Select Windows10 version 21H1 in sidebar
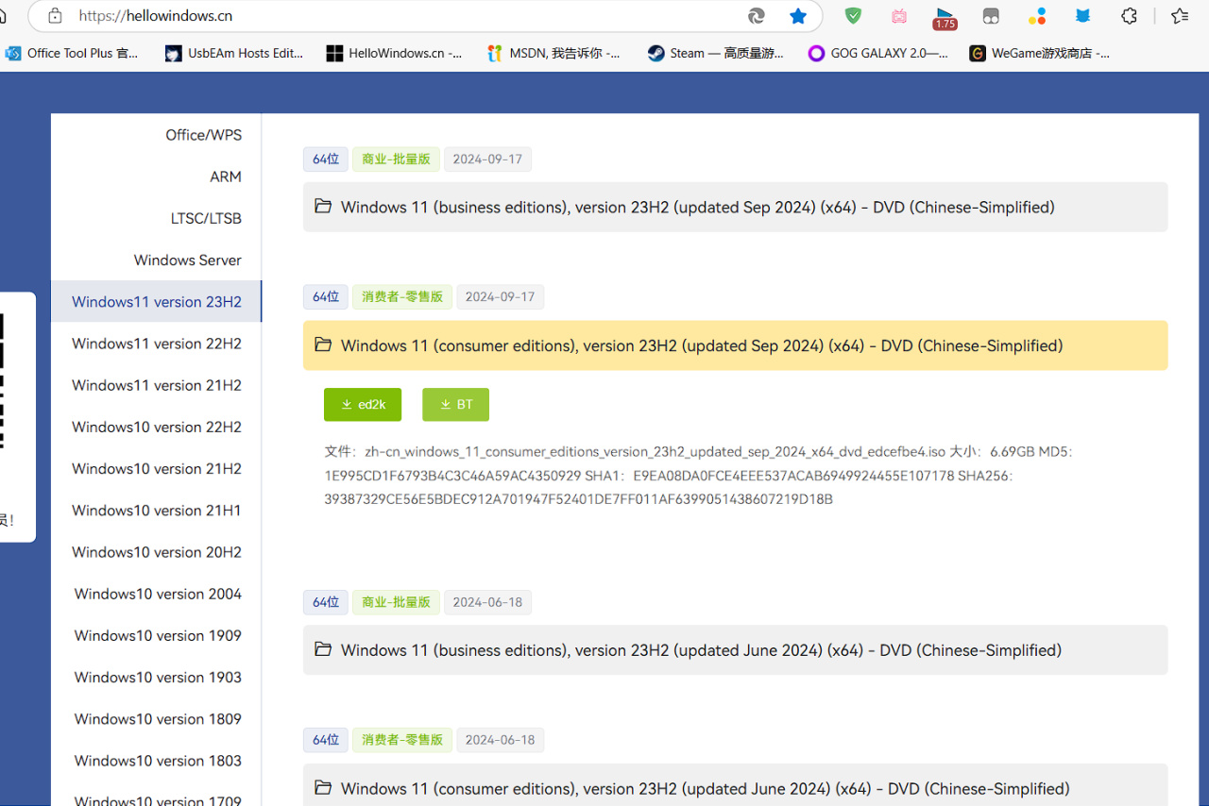1209x806 pixels. 157,511
